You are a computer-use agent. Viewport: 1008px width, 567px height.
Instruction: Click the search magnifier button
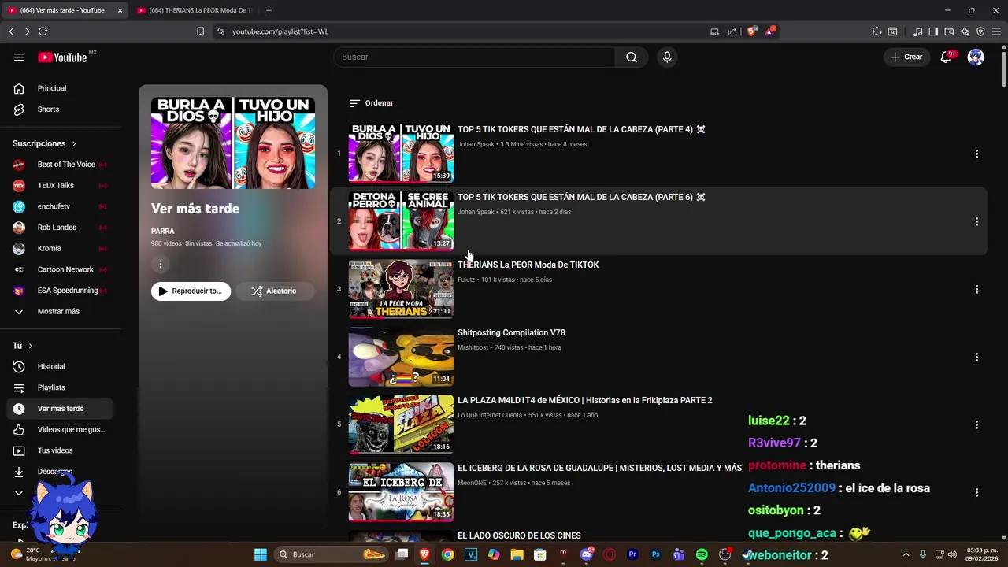[632, 57]
